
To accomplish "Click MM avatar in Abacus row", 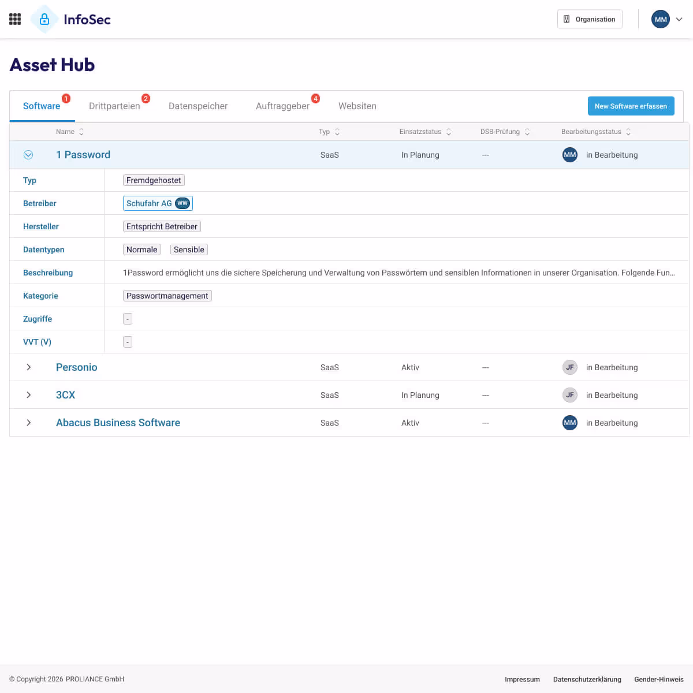I will [x=570, y=423].
